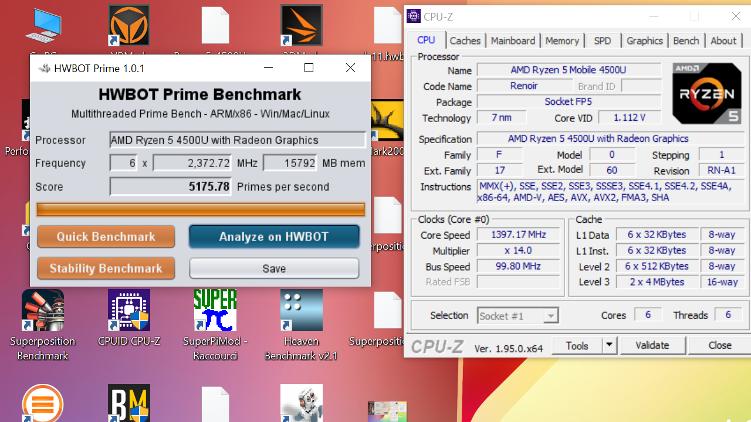Start the Stability Benchmark

pyautogui.click(x=106, y=268)
